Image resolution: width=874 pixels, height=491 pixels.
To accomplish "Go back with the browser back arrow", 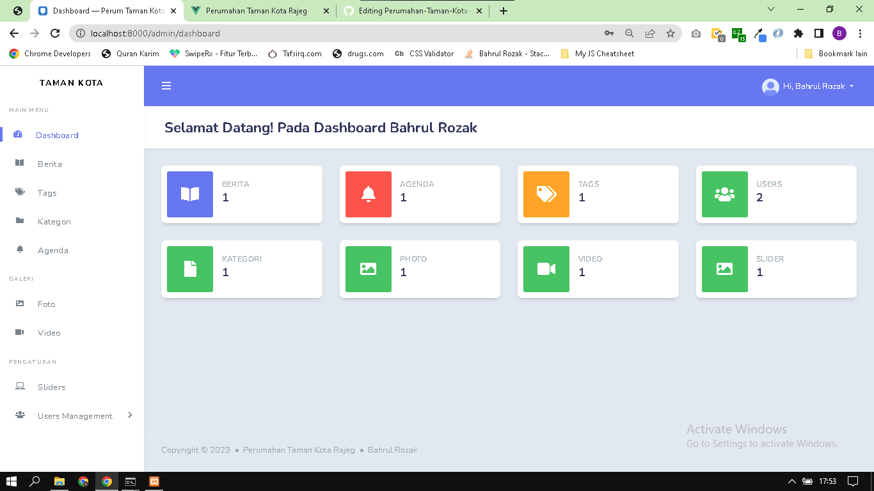I will point(14,33).
